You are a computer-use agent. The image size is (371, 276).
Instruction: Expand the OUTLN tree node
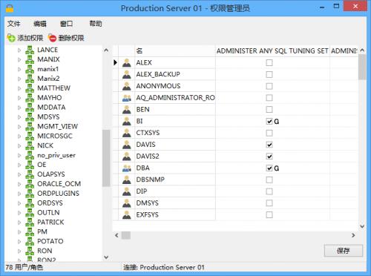click(x=19, y=213)
